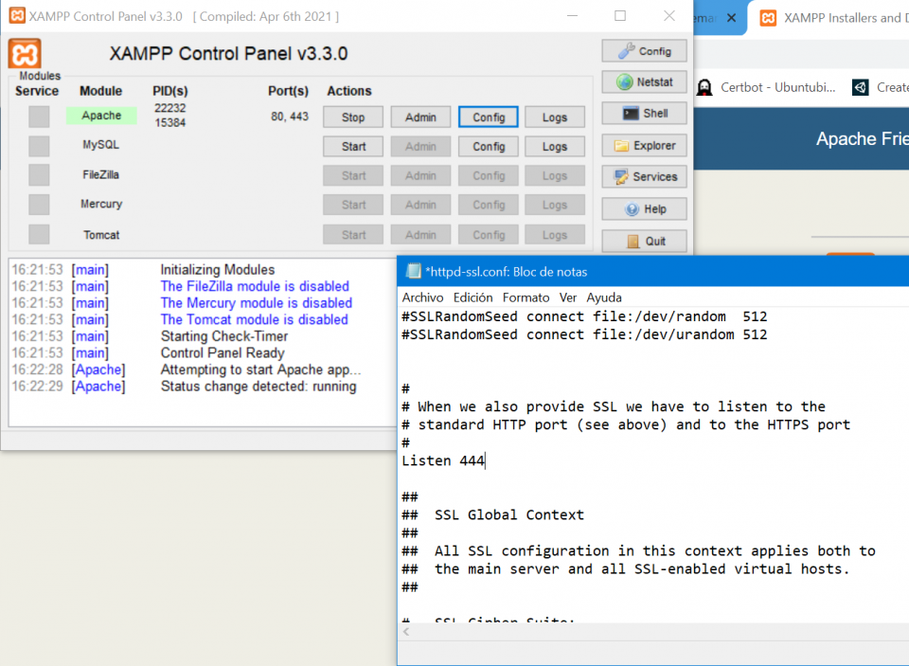Check the MySQL service checkbox

tap(37, 146)
